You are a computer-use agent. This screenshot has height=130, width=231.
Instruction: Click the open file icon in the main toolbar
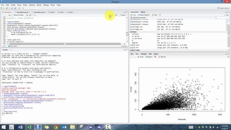pyautogui.click(x=6, y=8)
